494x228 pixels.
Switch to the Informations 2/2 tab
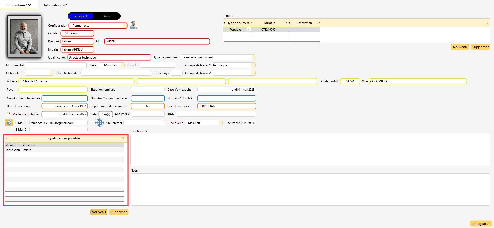[56, 5]
